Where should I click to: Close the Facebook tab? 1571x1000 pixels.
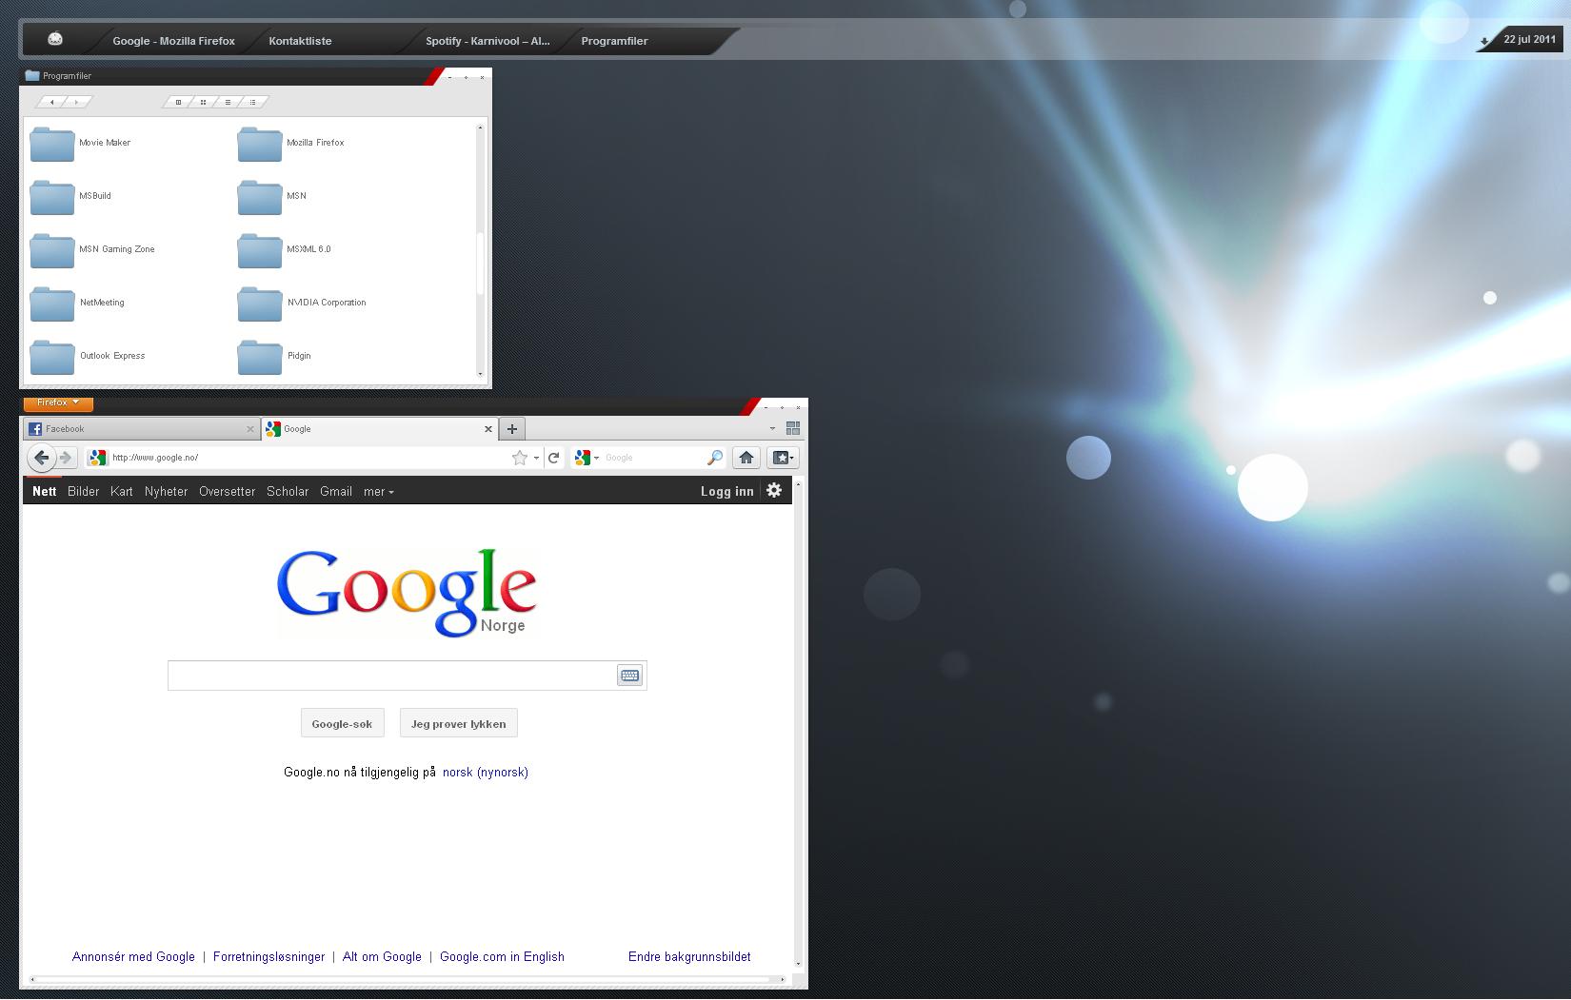coord(250,429)
